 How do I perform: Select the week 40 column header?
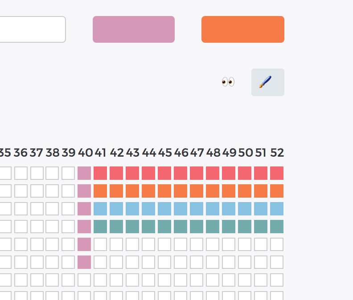pos(85,153)
